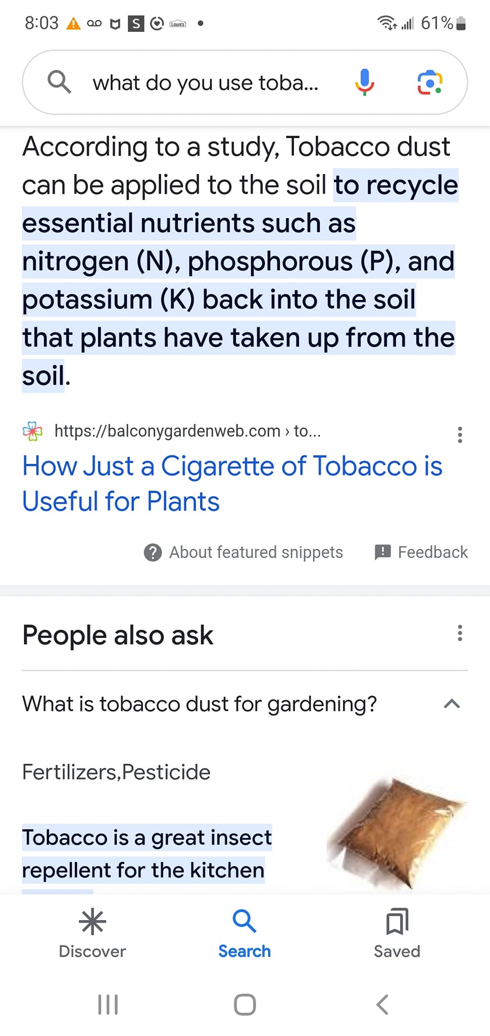The height and width of the screenshot is (1036, 490).
Task: Select the Search tab
Action: pyautogui.click(x=244, y=934)
